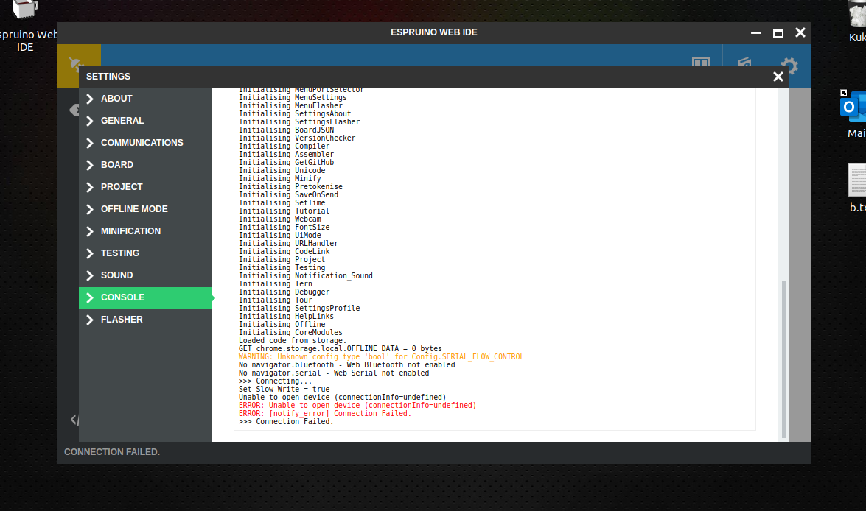Select the Project settings section
The width and height of the screenshot is (866, 511).
point(145,187)
